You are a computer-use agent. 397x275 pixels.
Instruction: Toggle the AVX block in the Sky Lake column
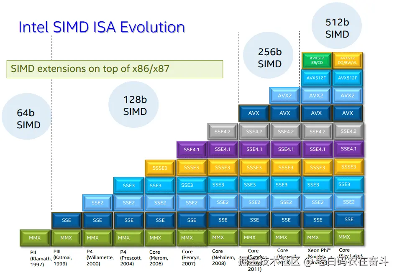click(x=348, y=113)
